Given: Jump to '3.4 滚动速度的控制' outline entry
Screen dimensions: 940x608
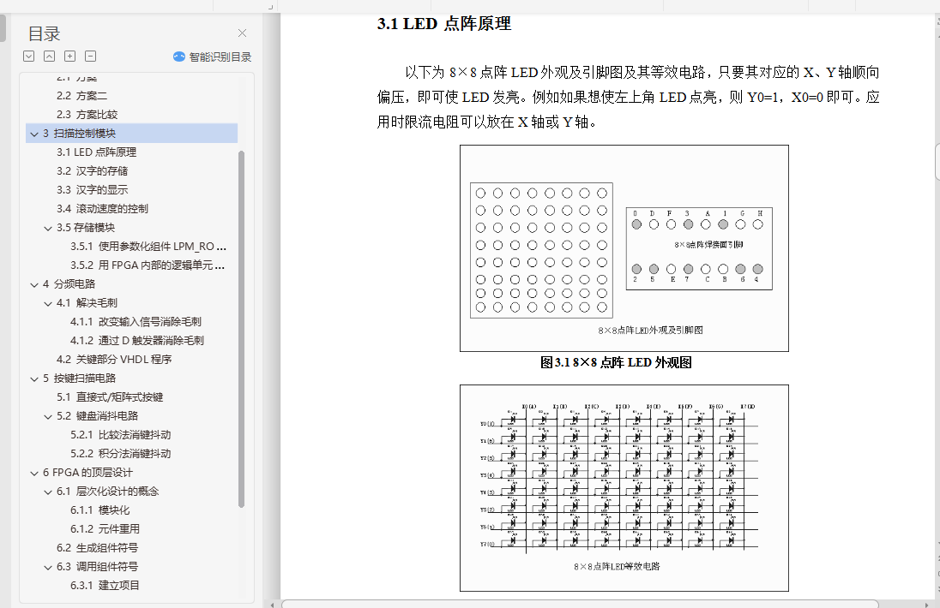Looking at the screenshot, I should point(102,209).
